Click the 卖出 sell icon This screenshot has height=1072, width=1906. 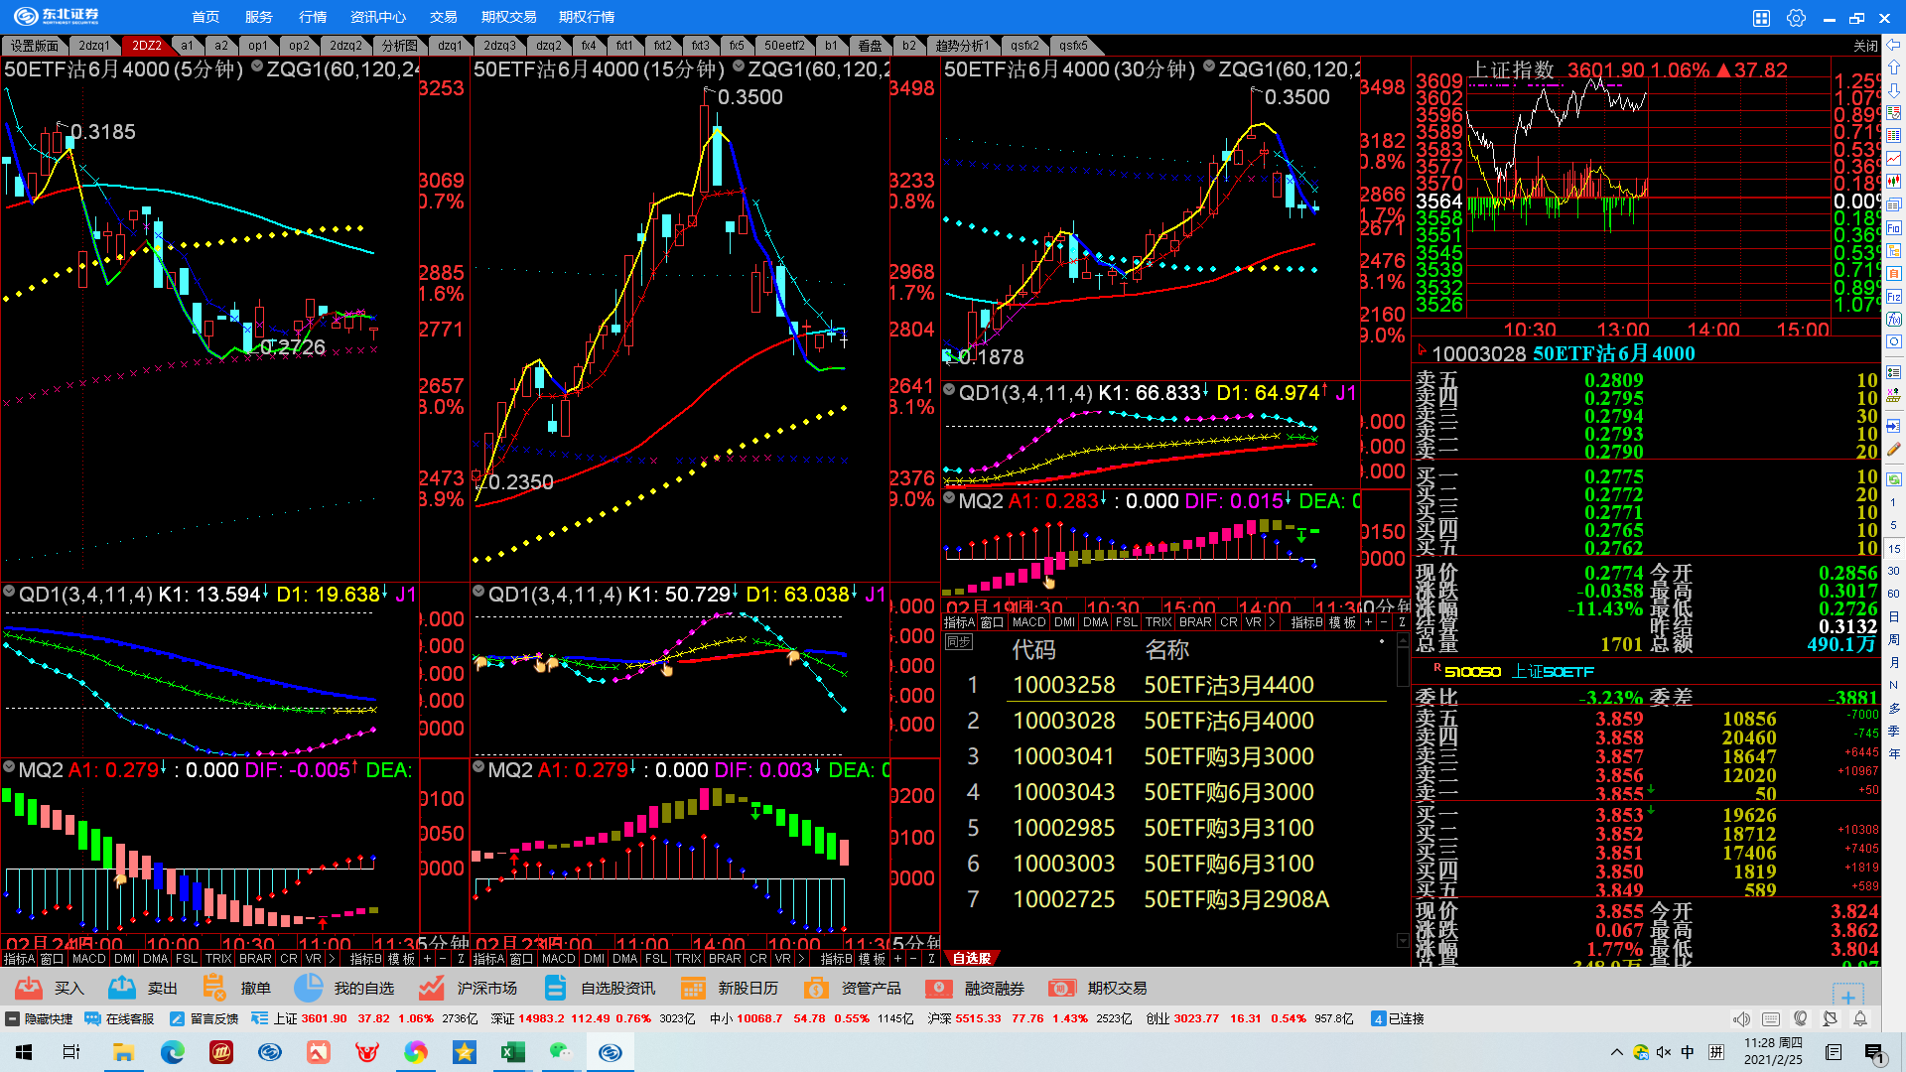[x=122, y=988]
